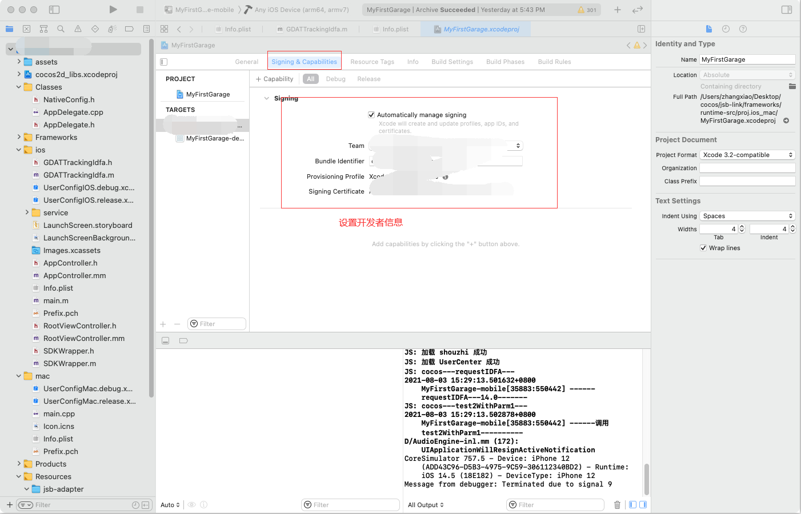Show the Quick Help inspector
The height and width of the screenshot is (514, 801).
click(x=743, y=29)
